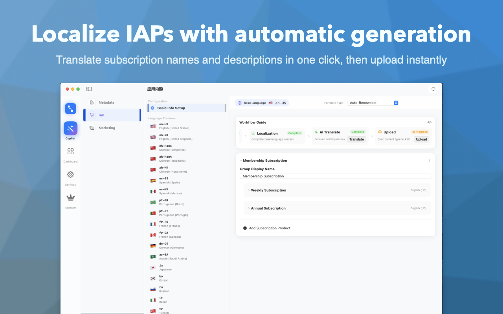Click the Group Display Name input field
The height and width of the screenshot is (314, 503).
pos(335,176)
